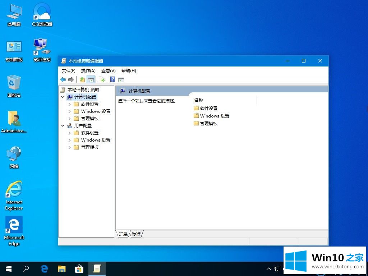The height and width of the screenshot is (276, 368).
Task: Select 用户配置 in the tree
Action: coord(83,125)
